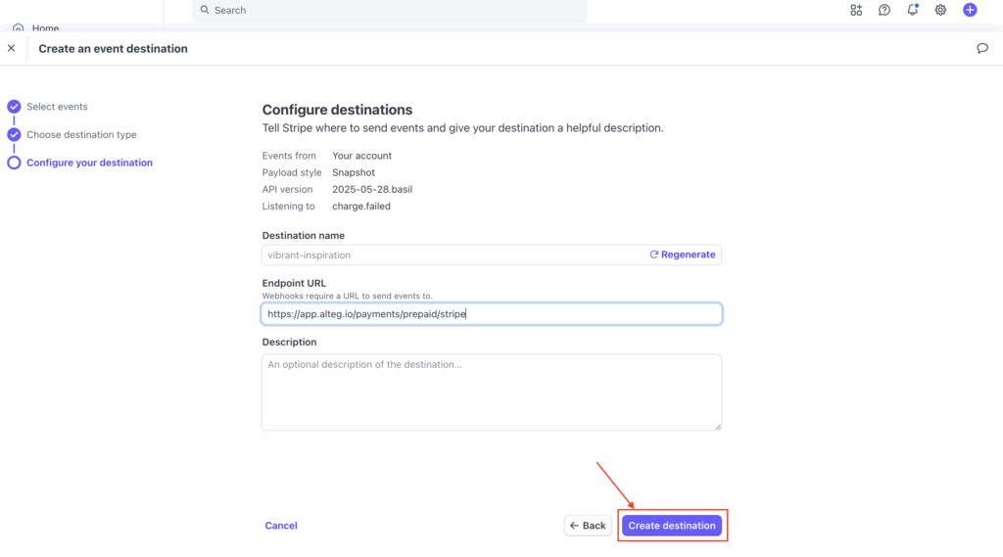Open settings gear icon
The width and height of the screenshot is (1003, 557).
(940, 10)
